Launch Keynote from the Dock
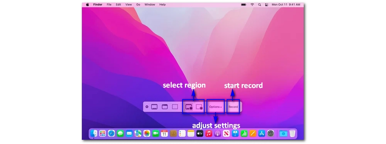Image resolution: width=386 pixels, height=144 pixels. point(235,134)
